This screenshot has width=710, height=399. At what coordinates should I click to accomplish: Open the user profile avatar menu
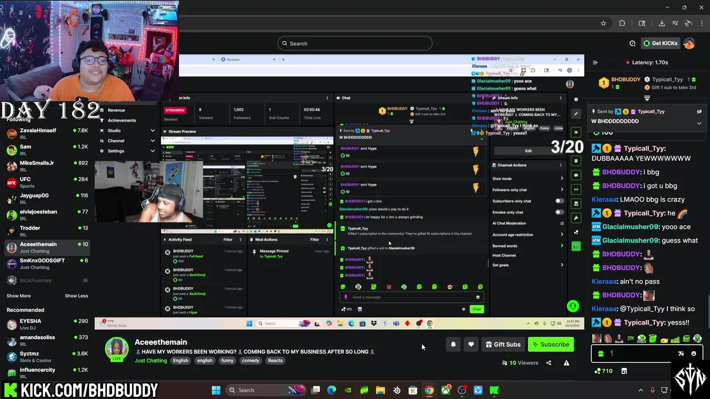689,43
